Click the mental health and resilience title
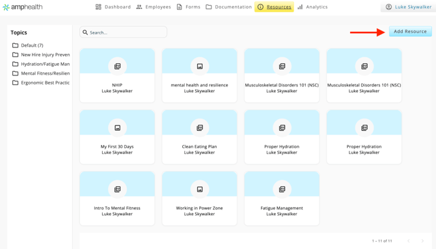 point(199,85)
